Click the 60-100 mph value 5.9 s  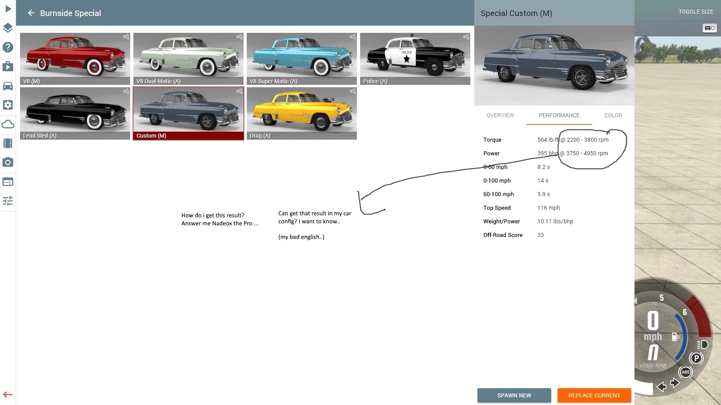click(544, 194)
